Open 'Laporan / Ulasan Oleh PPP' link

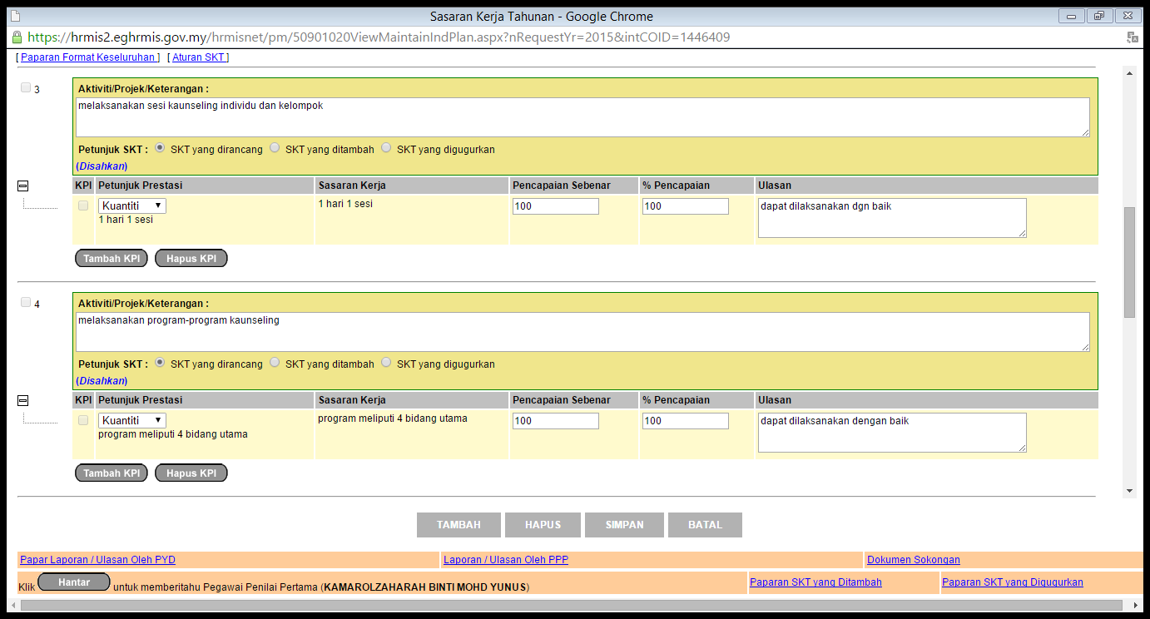[506, 560]
